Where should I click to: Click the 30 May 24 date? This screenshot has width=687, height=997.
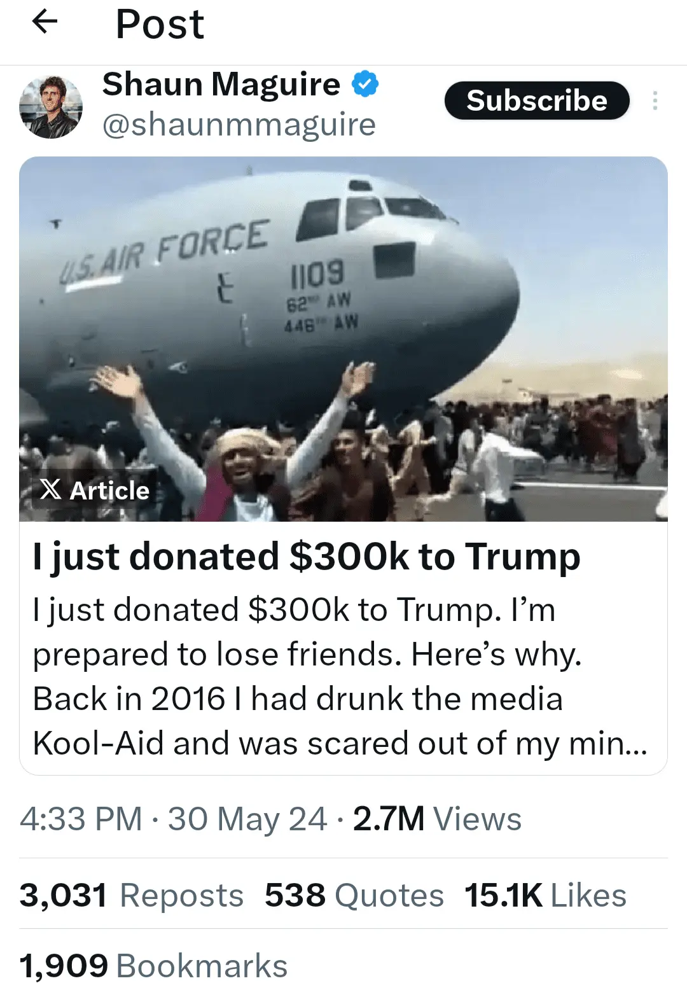pyautogui.click(x=247, y=819)
